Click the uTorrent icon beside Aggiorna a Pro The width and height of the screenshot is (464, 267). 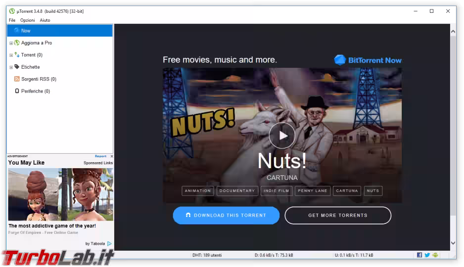coord(17,43)
